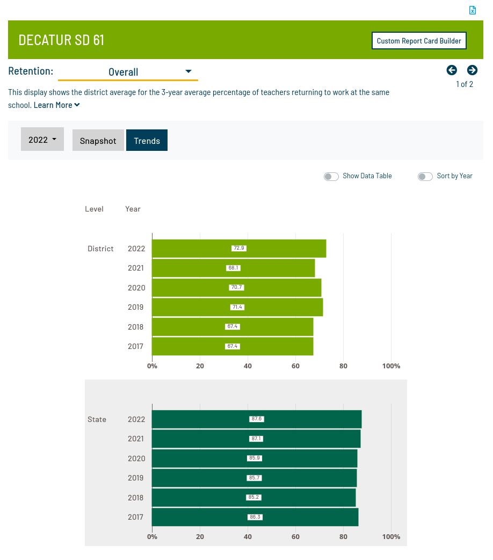This screenshot has width=493, height=560.
Task: Expand the Learn More section
Action: point(56,105)
